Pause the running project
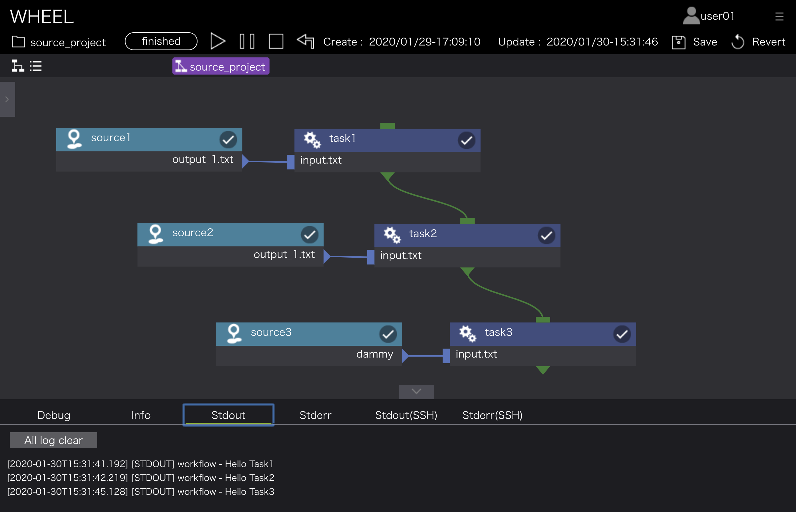The height and width of the screenshot is (512, 796). (247, 42)
